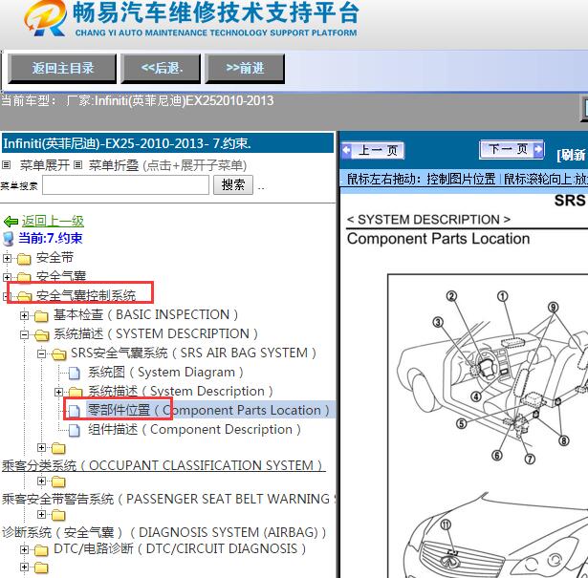The image size is (588, 578).
Task: Click 乘客分类系统 (OCCUPANT CLASSIFICATION SYSTEM) label
Action: (162, 465)
